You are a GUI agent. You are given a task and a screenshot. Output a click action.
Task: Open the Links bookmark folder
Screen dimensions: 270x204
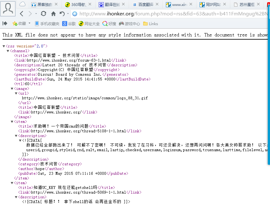pyautogui.click(x=150, y=24)
